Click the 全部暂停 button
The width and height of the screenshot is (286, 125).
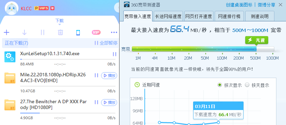(106, 43)
